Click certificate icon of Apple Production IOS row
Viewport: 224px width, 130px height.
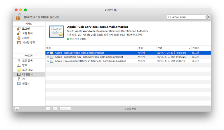(52, 57)
